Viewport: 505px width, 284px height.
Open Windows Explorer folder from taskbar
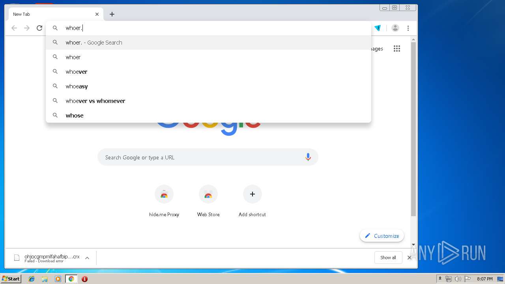(x=45, y=279)
